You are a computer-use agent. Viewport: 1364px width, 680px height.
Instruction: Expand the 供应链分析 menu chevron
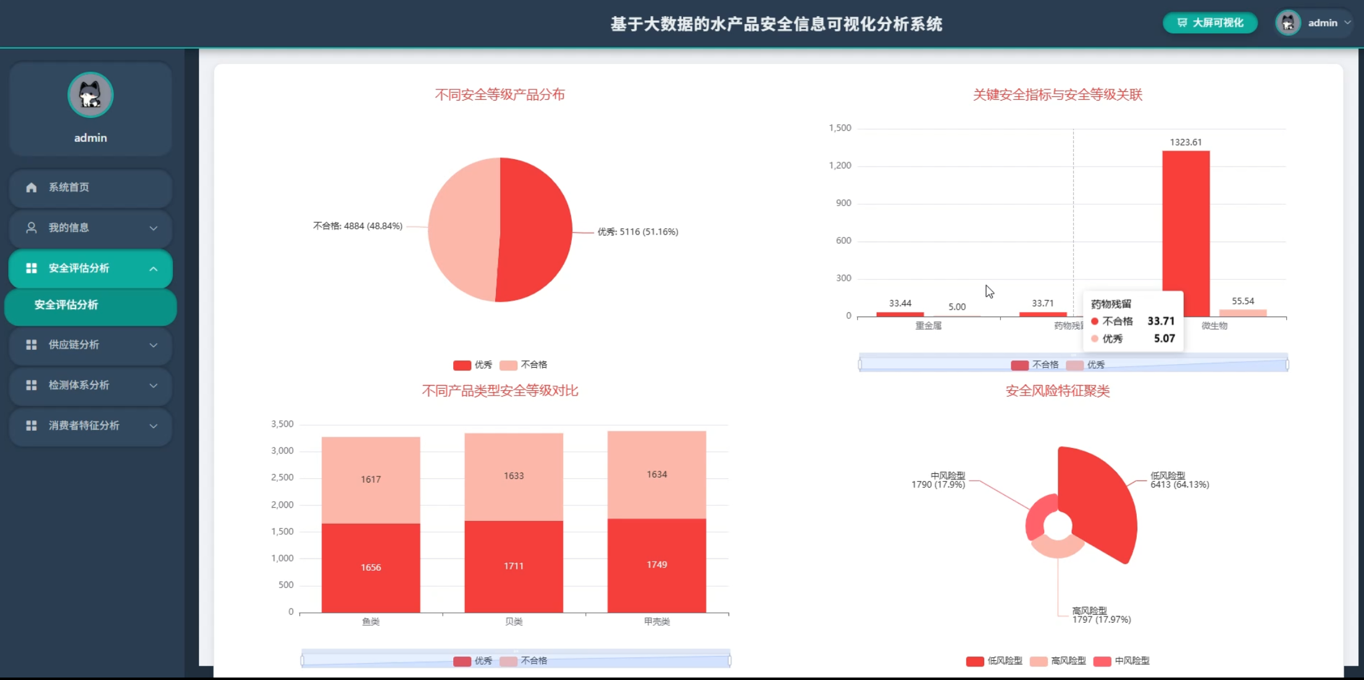tap(153, 346)
